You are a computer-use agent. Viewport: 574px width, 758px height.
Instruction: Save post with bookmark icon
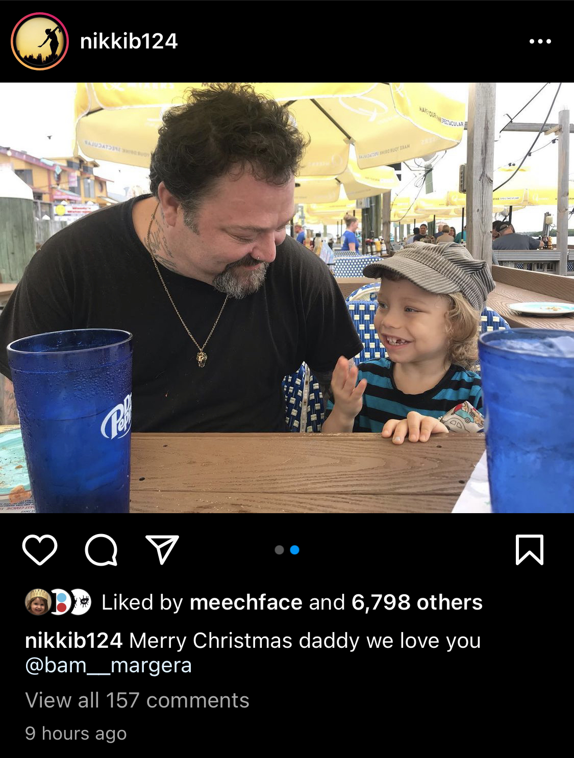click(x=530, y=550)
